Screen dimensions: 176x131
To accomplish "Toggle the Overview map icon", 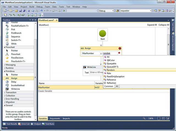I will [x=168, y=118].
